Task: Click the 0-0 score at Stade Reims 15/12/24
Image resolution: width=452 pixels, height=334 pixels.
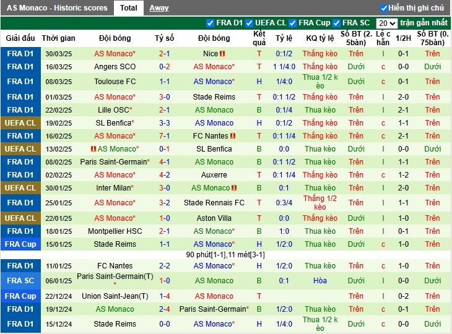Action: [x=164, y=324]
